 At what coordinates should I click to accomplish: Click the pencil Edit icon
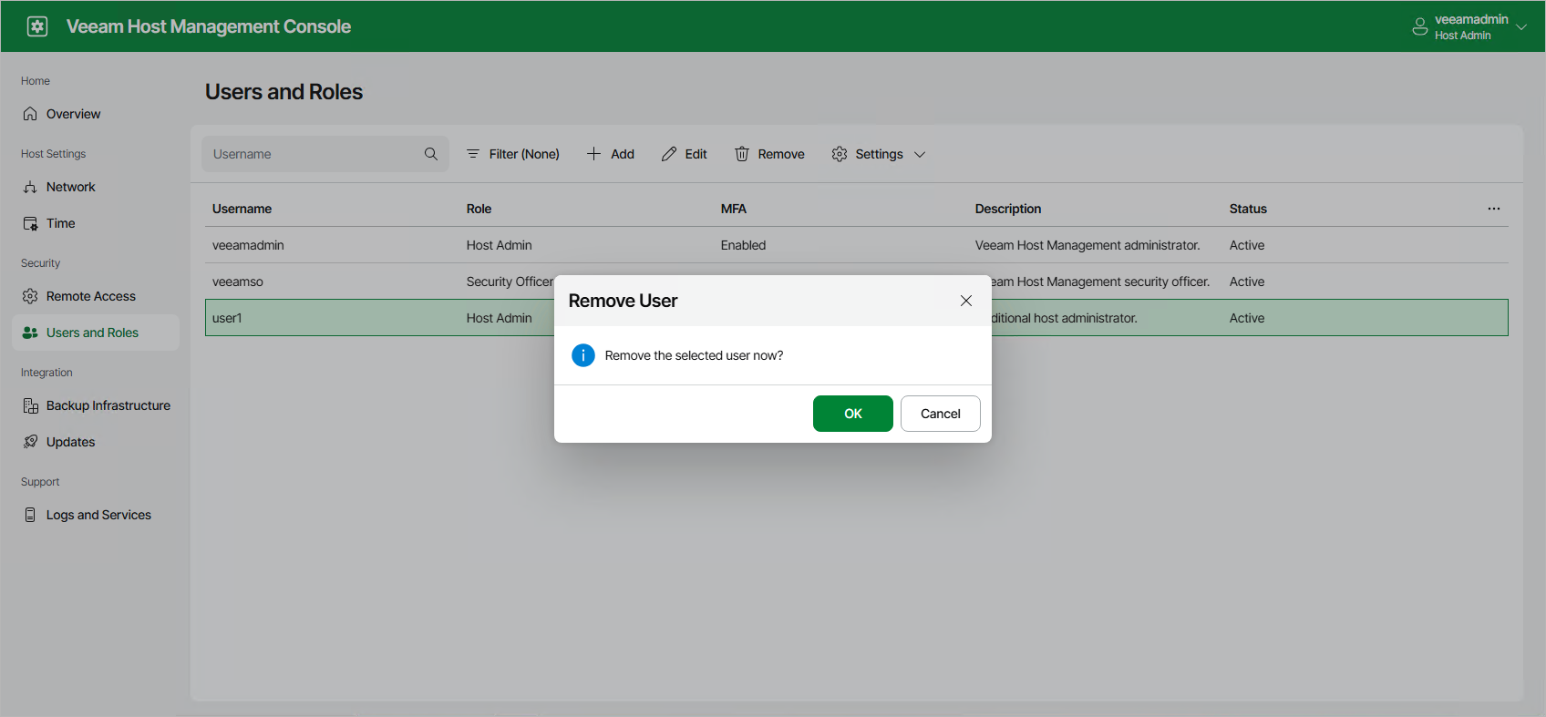tap(669, 154)
